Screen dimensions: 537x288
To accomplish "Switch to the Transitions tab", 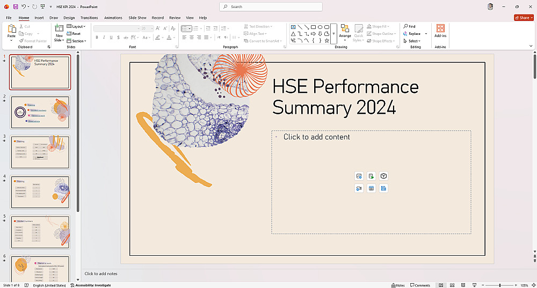I will coord(89,18).
